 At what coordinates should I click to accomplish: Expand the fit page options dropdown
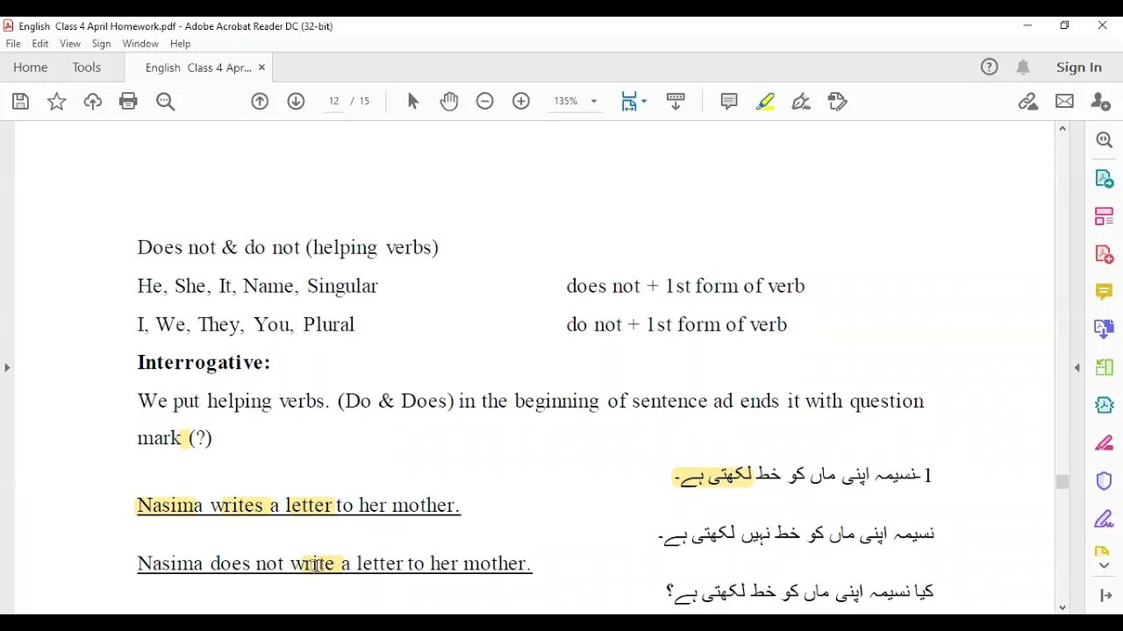(x=644, y=102)
